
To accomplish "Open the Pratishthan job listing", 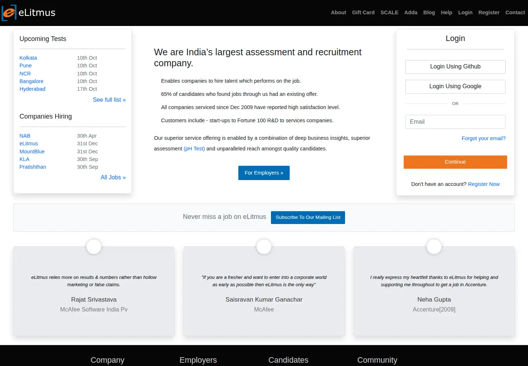I will (33, 167).
